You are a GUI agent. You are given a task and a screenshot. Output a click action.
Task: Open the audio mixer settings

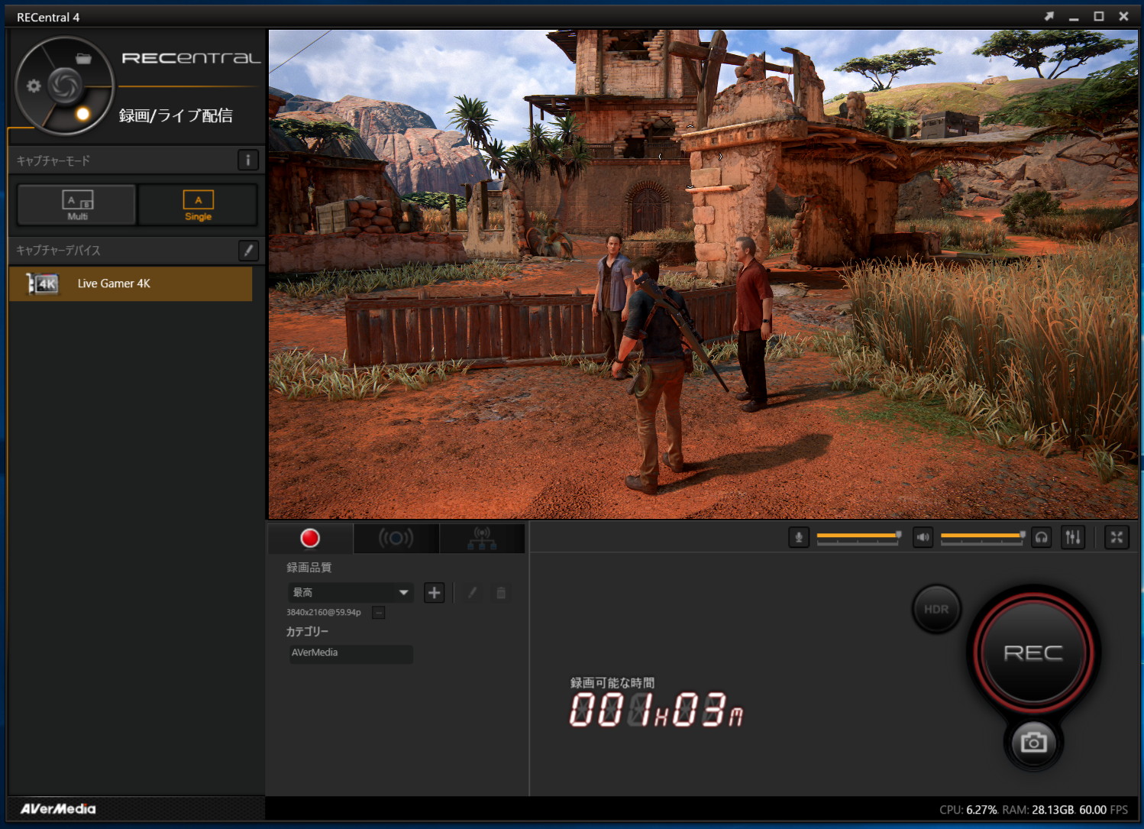point(1073,537)
